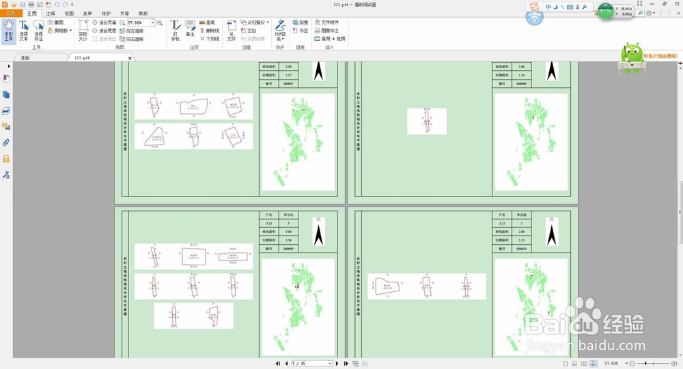Click the zoom percentage field in ribbon
The height and width of the screenshot is (369, 683).
139,23
